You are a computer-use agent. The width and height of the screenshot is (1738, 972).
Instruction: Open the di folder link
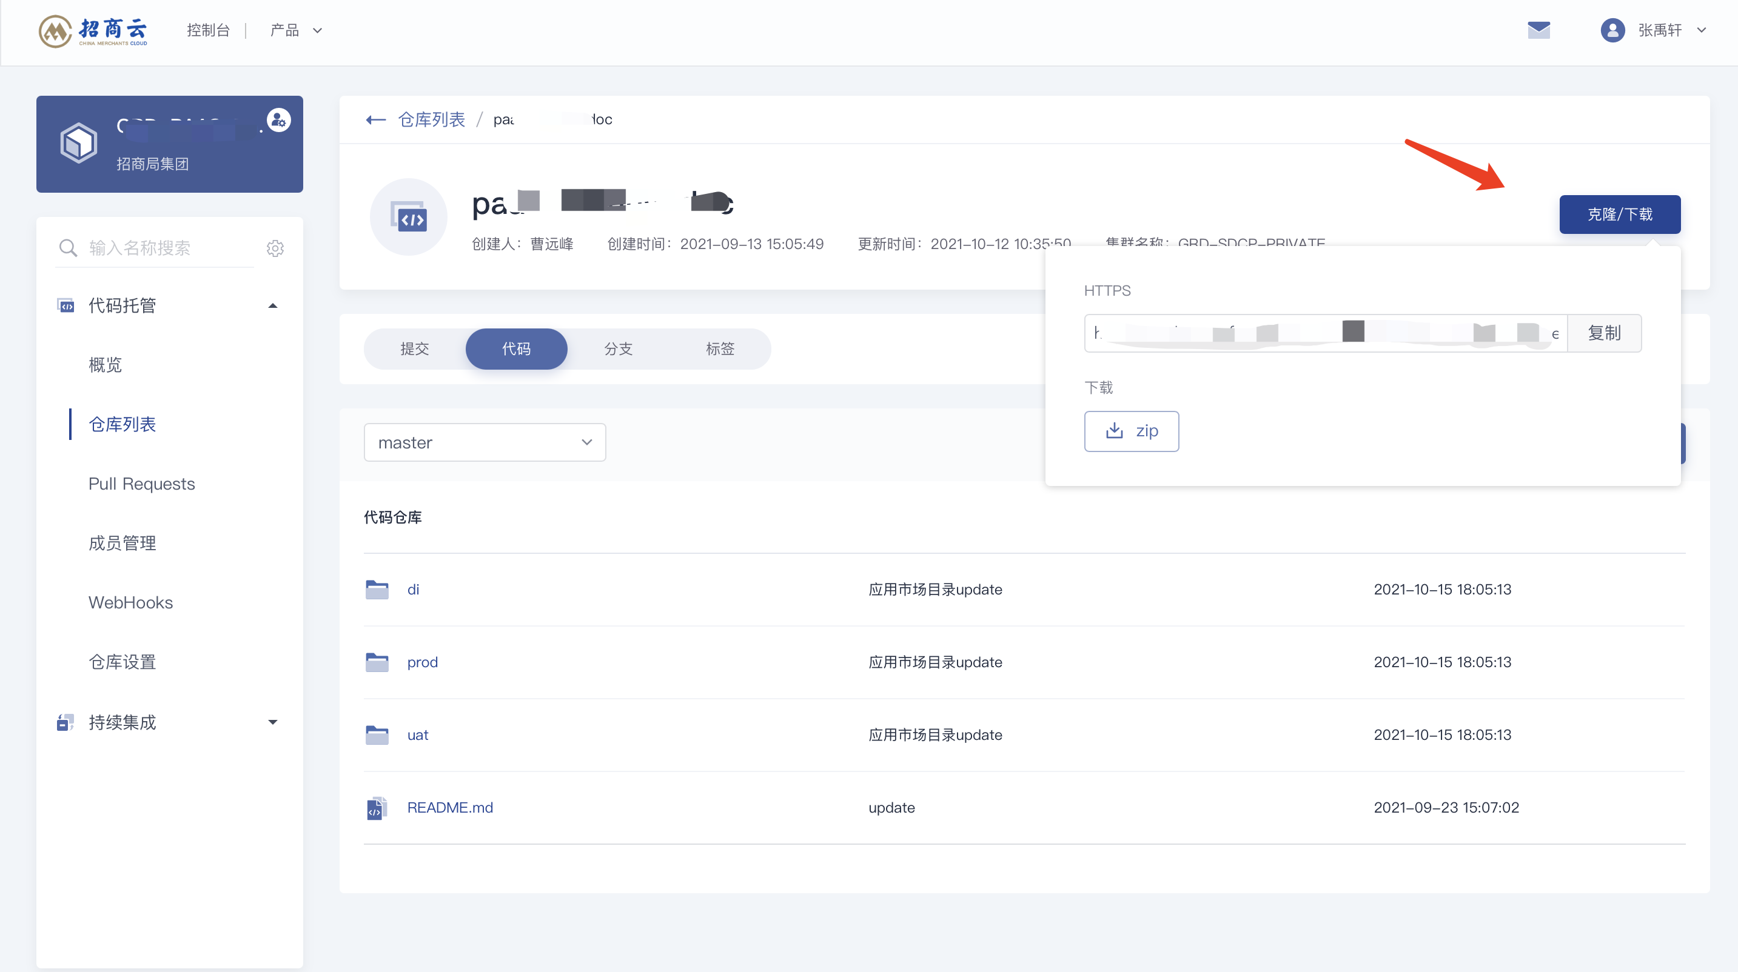tap(414, 590)
